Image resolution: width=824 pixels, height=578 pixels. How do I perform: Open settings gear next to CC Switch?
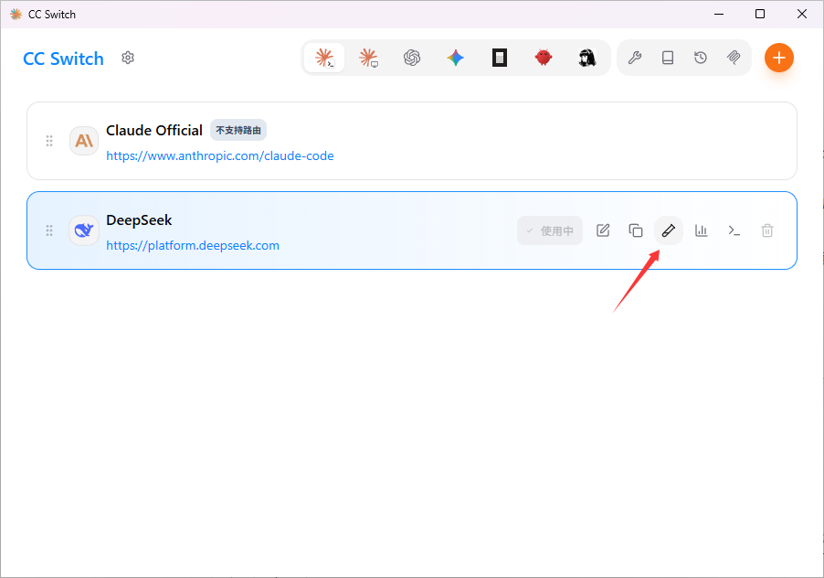128,58
